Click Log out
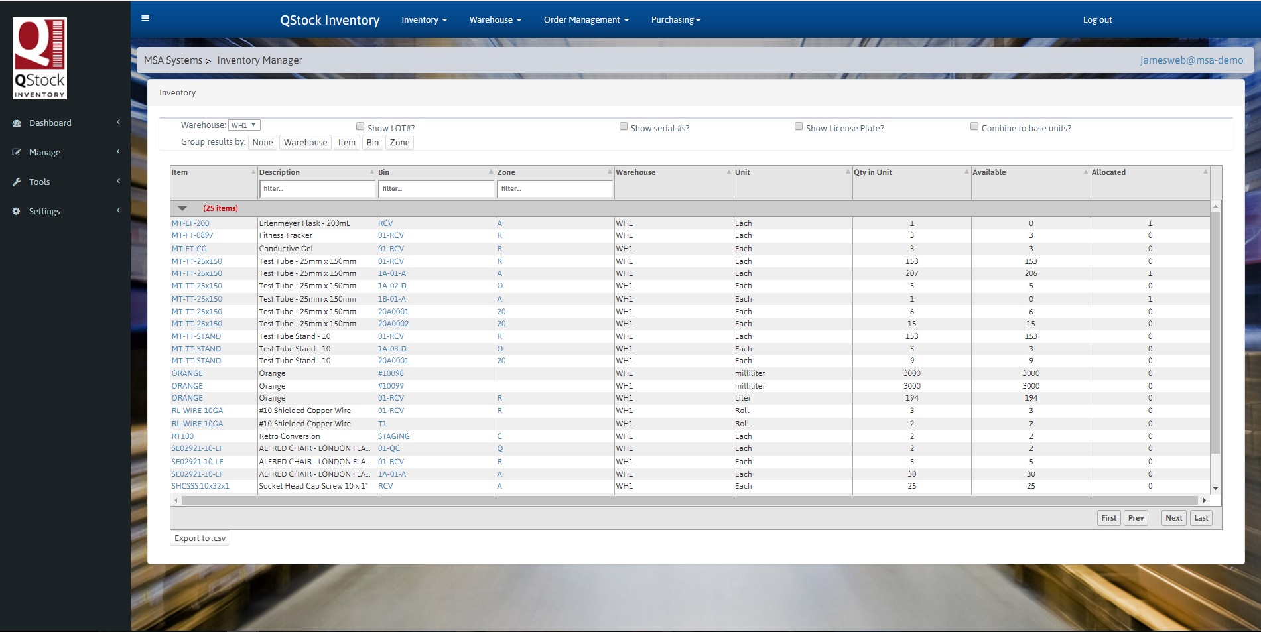This screenshot has height=632, width=1261. 1097,20
